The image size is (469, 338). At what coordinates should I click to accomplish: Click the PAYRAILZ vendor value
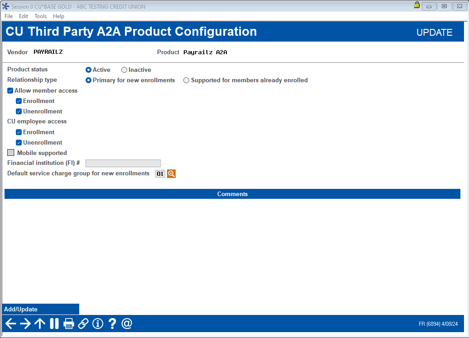click(x=48, y=52)
